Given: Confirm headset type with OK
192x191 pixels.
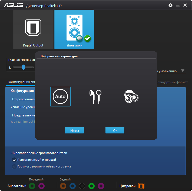Looking at the screenshot, I should tap(115, 130).
